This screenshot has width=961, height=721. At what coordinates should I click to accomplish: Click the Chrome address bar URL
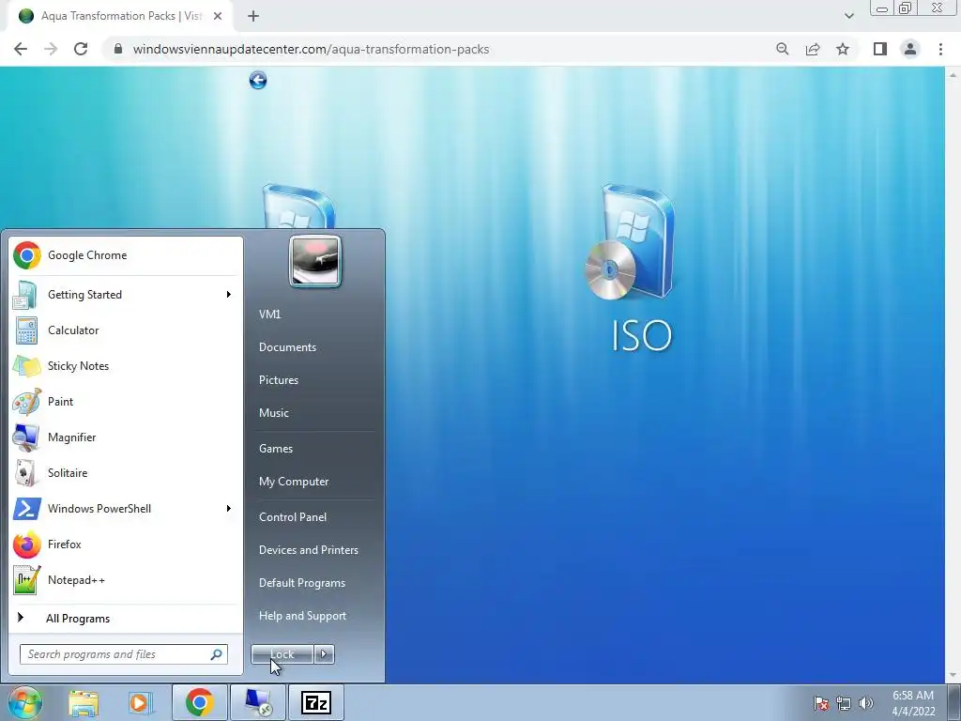pos(311,49)
